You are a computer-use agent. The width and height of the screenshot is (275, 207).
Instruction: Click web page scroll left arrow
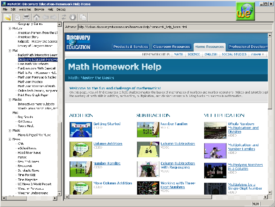[x=67, y=197]
